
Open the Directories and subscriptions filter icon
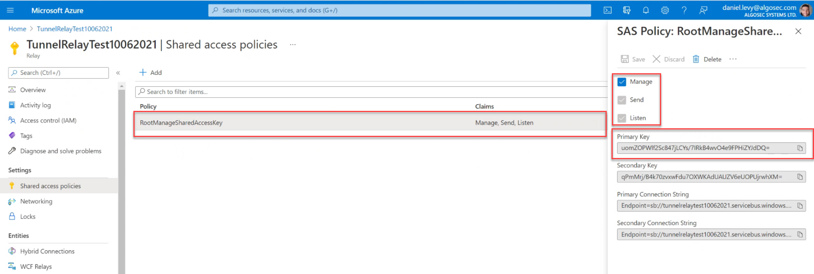pos(627,10)
